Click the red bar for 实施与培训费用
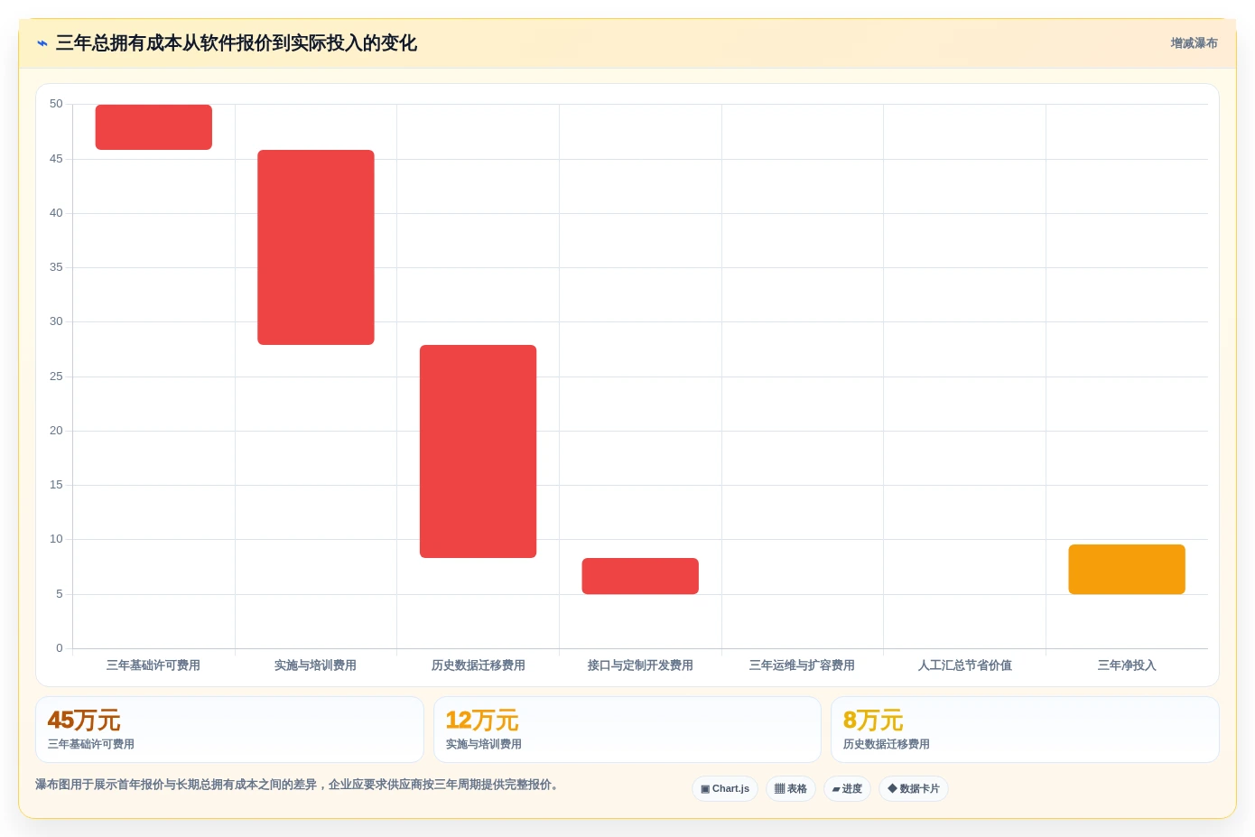This screenshot has height=837, width=1255. [316, 247]
